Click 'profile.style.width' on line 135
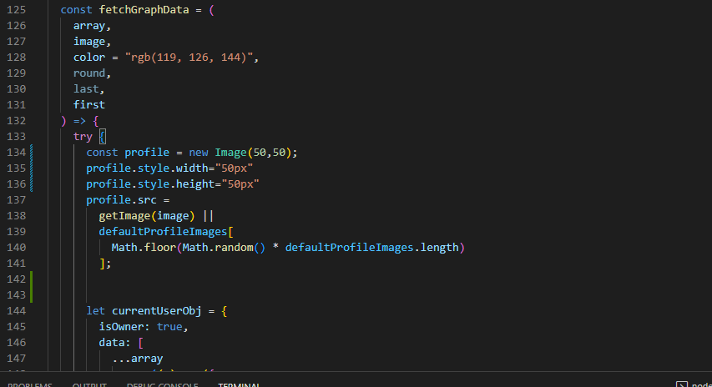Image resolution: width=712 pixels, height=387 pixels. [x=147, y=168]
